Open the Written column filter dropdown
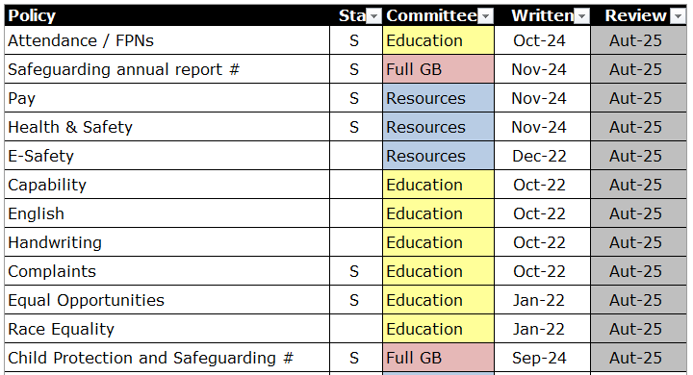Viewport: 693px width, 375px height. 582,16
